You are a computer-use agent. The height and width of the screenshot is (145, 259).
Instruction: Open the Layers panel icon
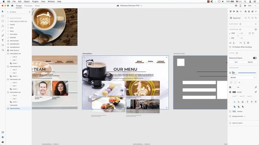[x=3, y=137]
